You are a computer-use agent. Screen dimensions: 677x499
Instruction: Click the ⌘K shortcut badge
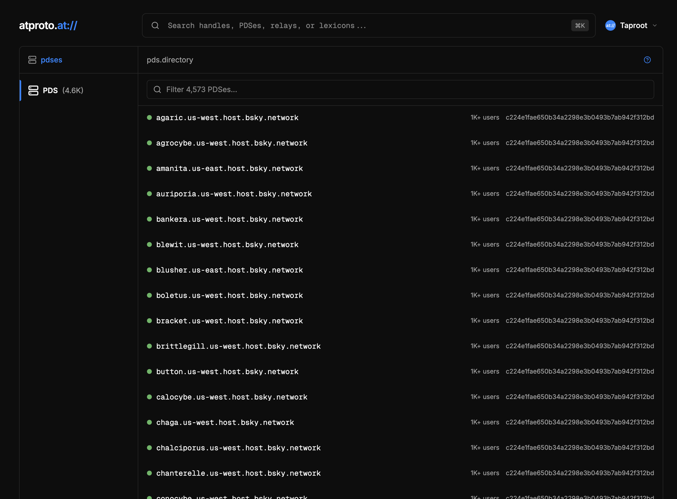[x=580, y=25]
